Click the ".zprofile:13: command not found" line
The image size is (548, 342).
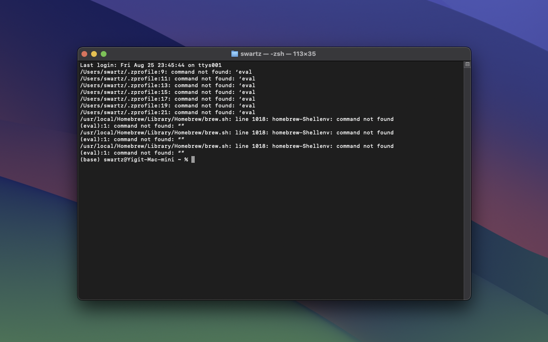point(168,86)
